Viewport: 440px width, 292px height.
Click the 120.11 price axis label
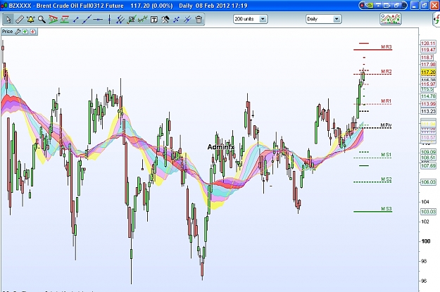(x=428, y=44)
